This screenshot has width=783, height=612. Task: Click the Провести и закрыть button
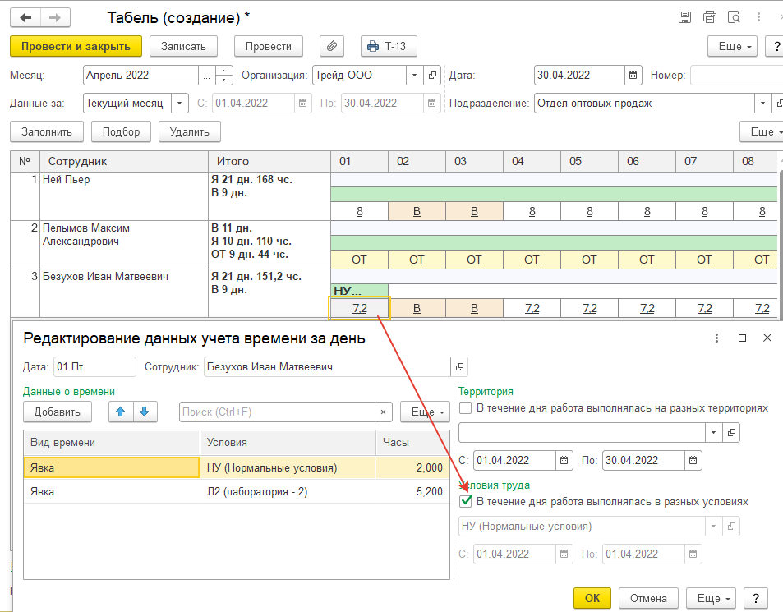pyautogui.click(x=76, y=46)
